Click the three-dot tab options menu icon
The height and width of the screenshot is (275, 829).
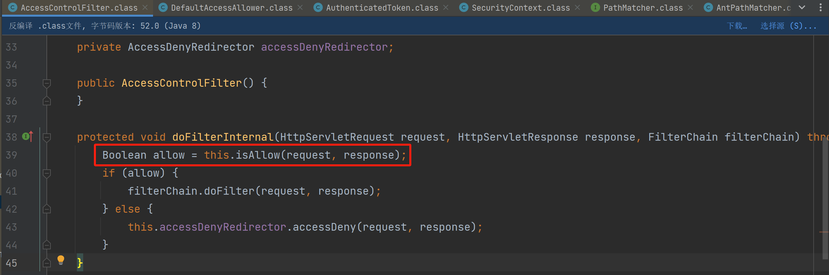[x=820, y=8]
